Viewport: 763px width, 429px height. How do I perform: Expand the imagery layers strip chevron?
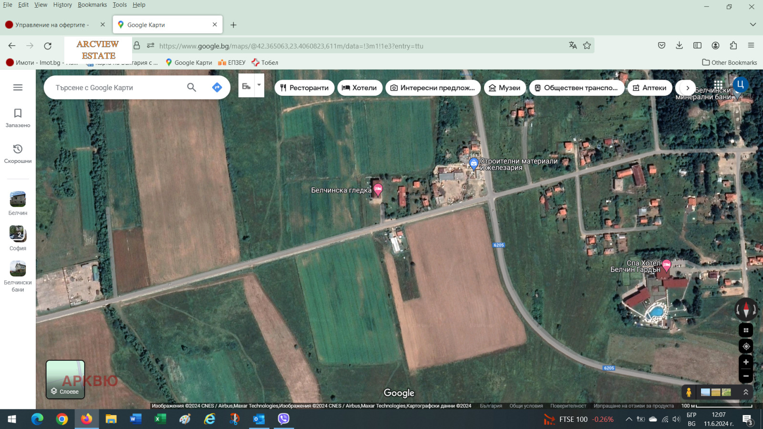(x=746, y=392)
